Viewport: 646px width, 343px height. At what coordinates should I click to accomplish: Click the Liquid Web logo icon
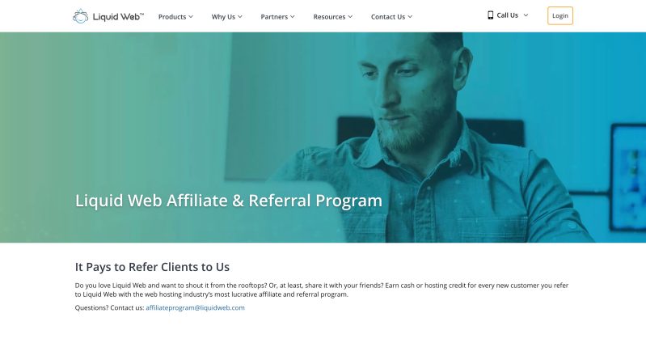click(x=80, y=16)
